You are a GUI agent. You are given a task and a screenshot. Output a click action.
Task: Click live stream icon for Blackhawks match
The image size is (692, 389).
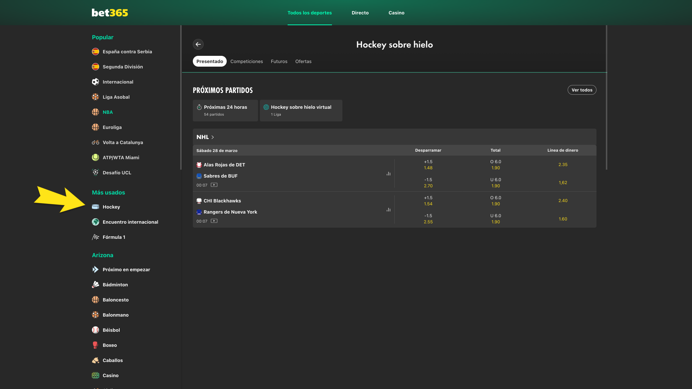(214, 221)
